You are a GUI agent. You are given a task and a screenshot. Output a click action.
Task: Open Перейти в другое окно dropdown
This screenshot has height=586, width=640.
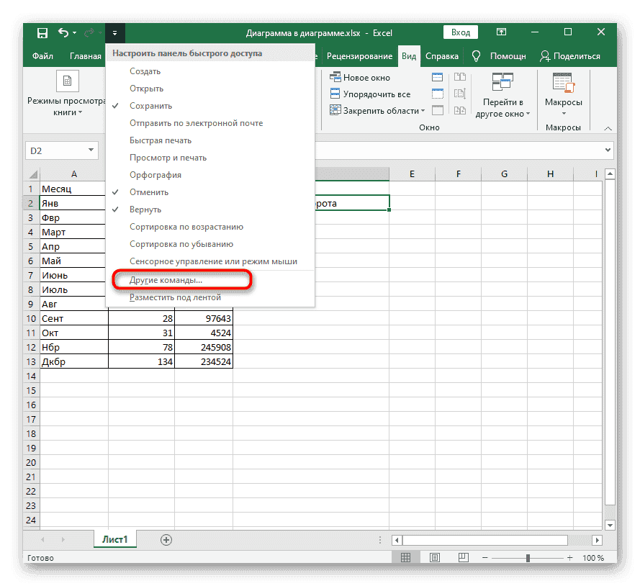[x=503, y=108]
